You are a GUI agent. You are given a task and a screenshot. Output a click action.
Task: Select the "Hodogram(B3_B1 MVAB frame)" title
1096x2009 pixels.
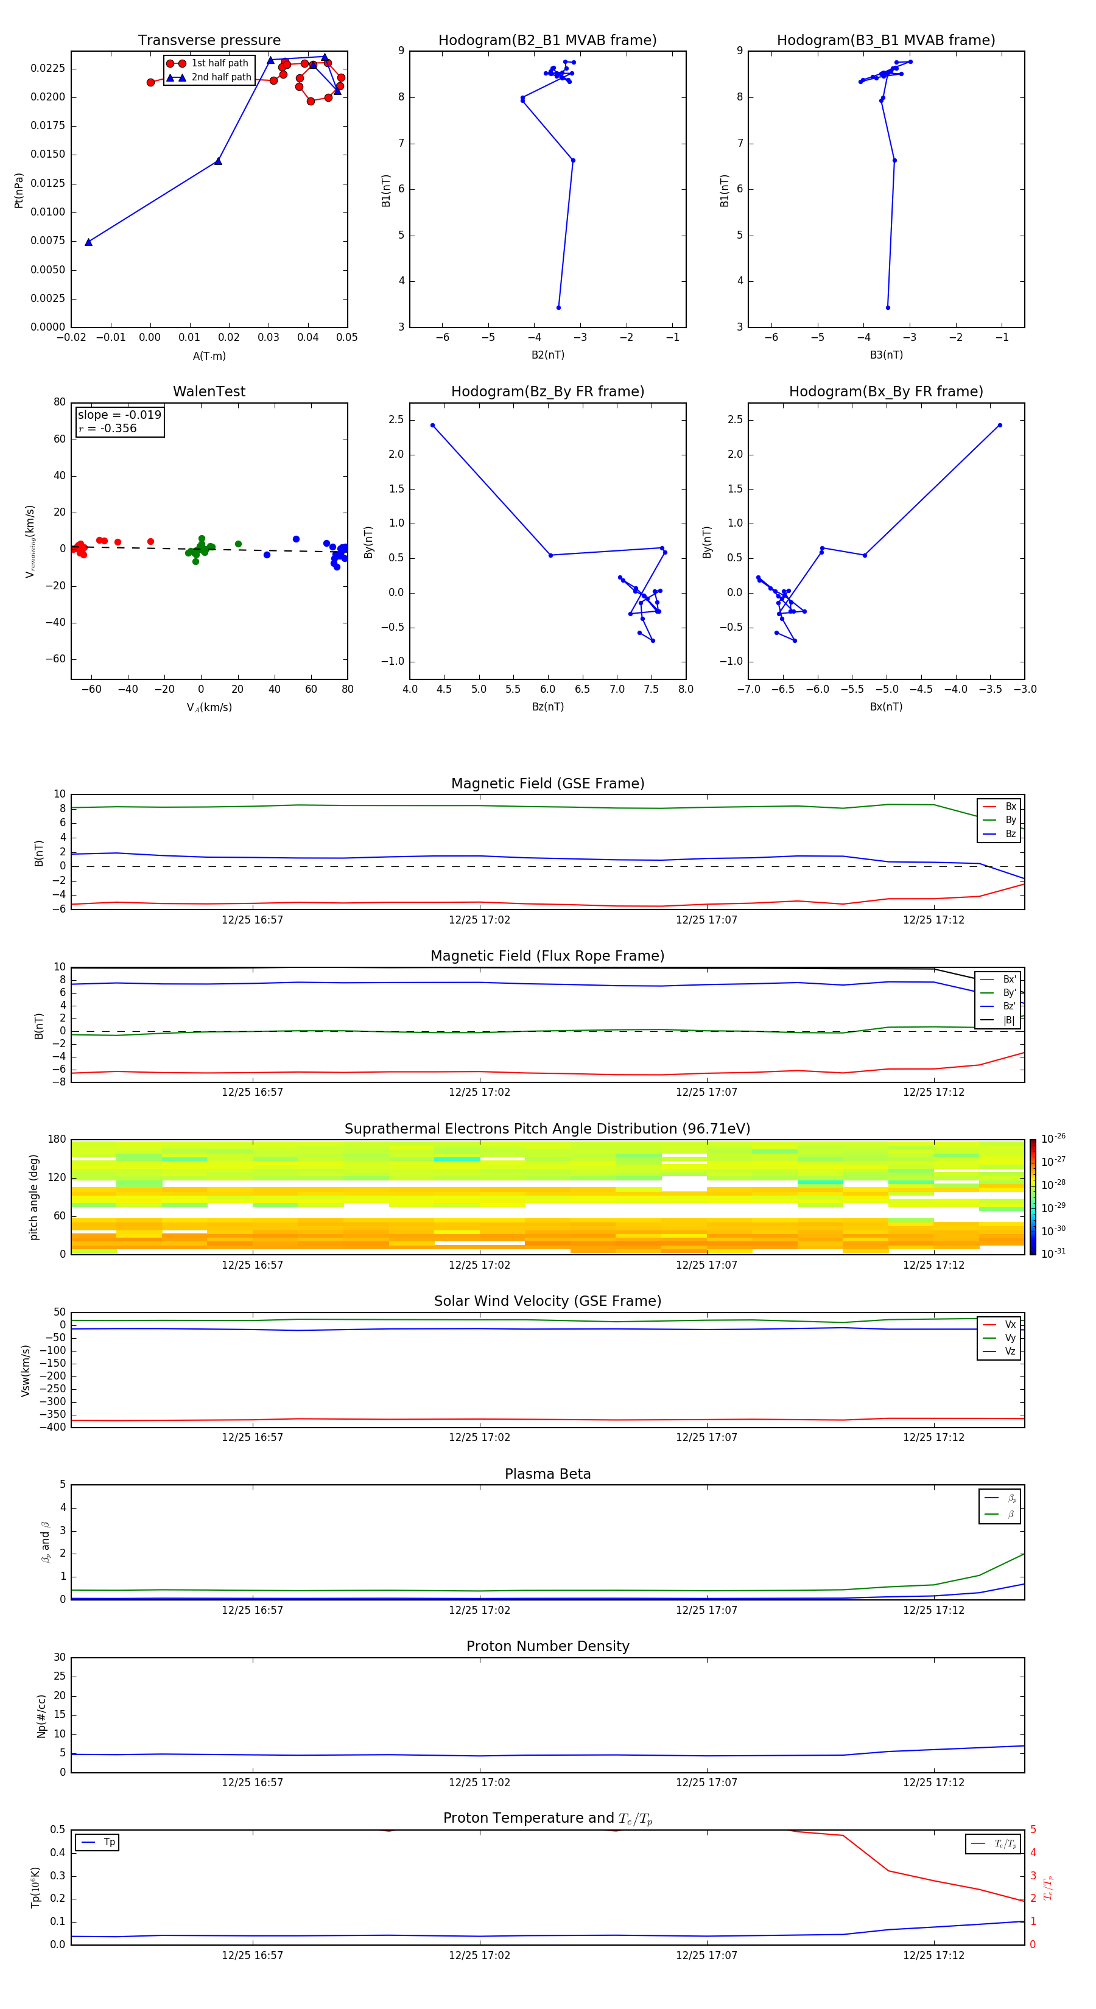[x=886, y=41]
